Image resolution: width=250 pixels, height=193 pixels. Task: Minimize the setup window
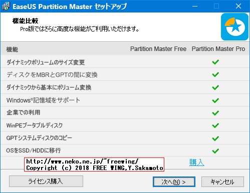click(195, 6)
